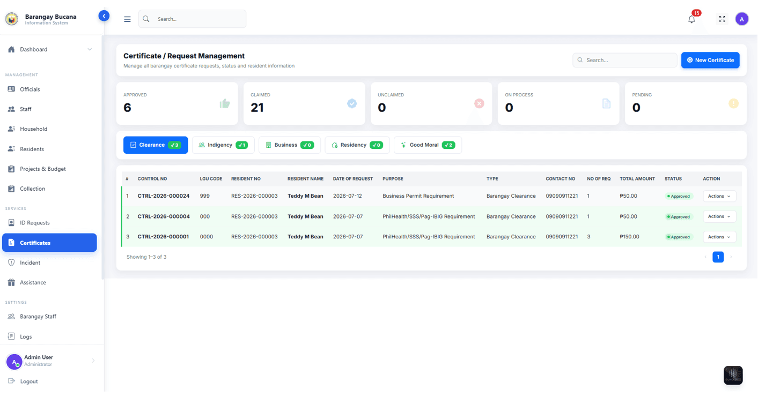Switch to the Residency tab
The image size is (758, 413).
[357, 145]
